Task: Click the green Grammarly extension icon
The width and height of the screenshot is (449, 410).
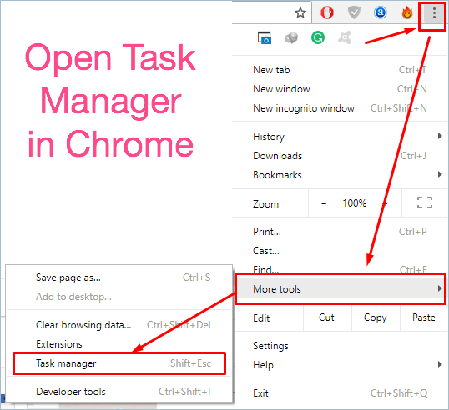Action: pos(318,37)
